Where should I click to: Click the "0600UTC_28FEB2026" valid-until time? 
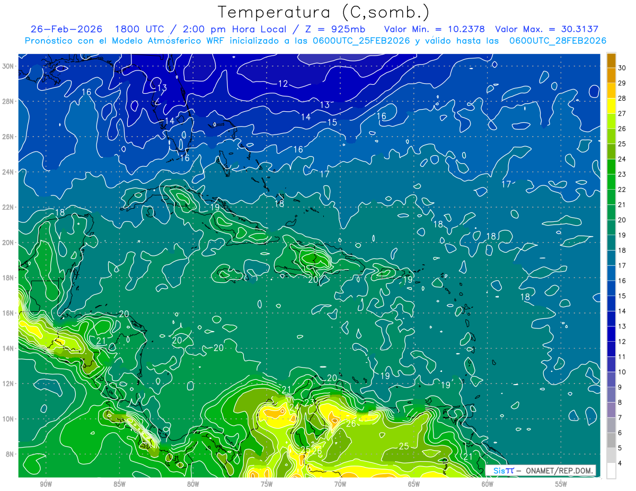pos(558,41)
